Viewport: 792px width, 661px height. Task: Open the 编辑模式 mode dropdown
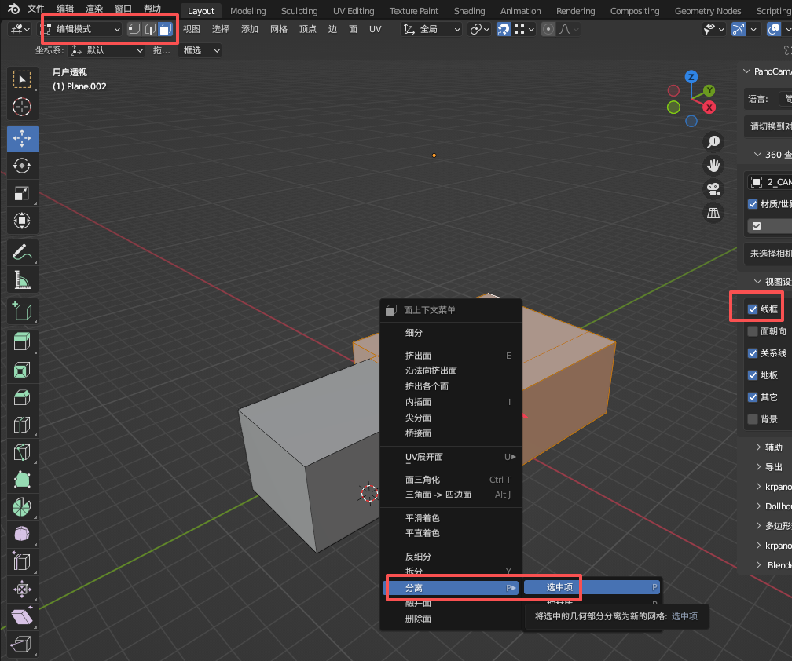(82, 29)
